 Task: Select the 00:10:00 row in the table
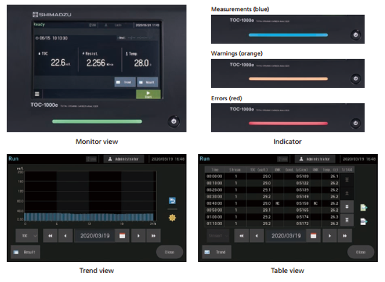tap(272, 183)
